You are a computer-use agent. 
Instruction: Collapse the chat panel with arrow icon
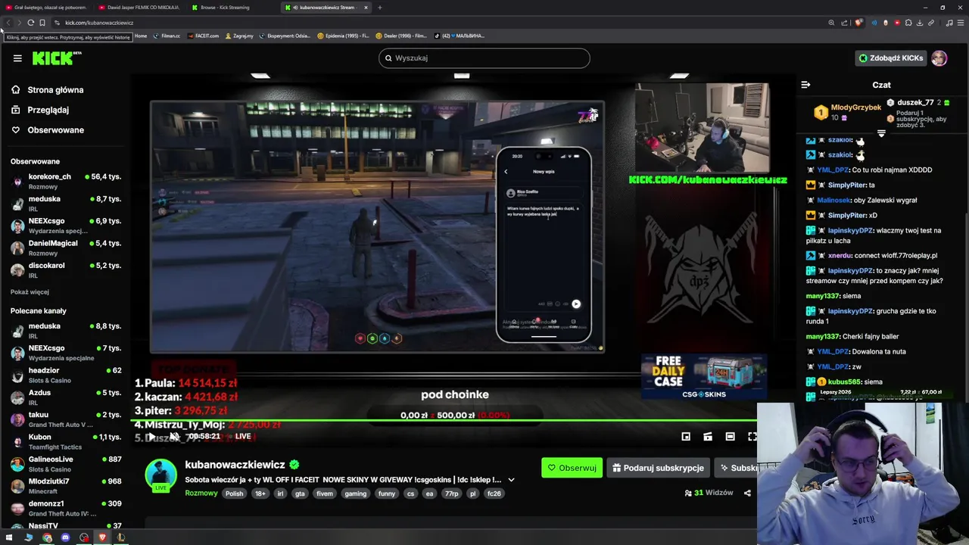pos(805,85)
